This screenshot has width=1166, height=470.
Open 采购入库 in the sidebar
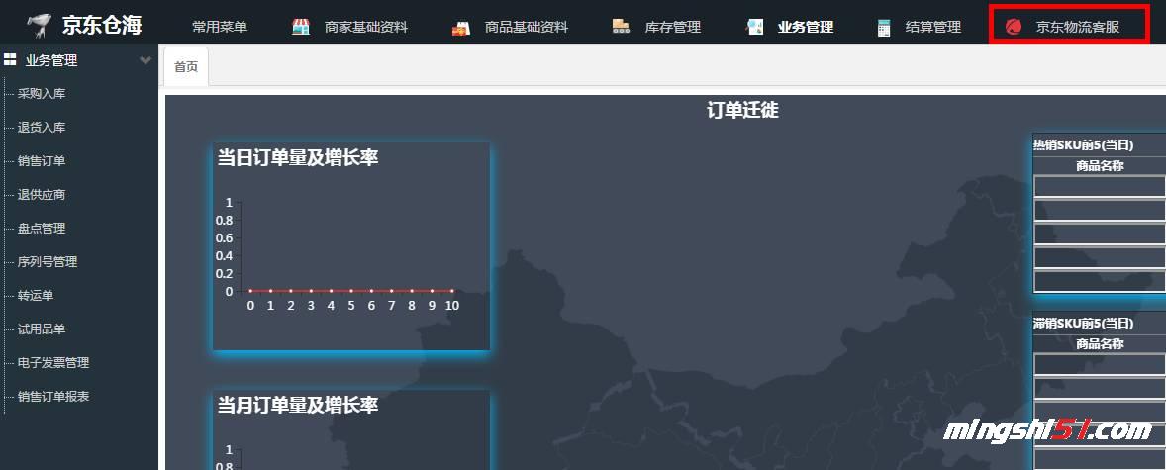point(42,94)
